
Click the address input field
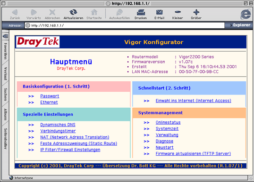click(125, 25)
